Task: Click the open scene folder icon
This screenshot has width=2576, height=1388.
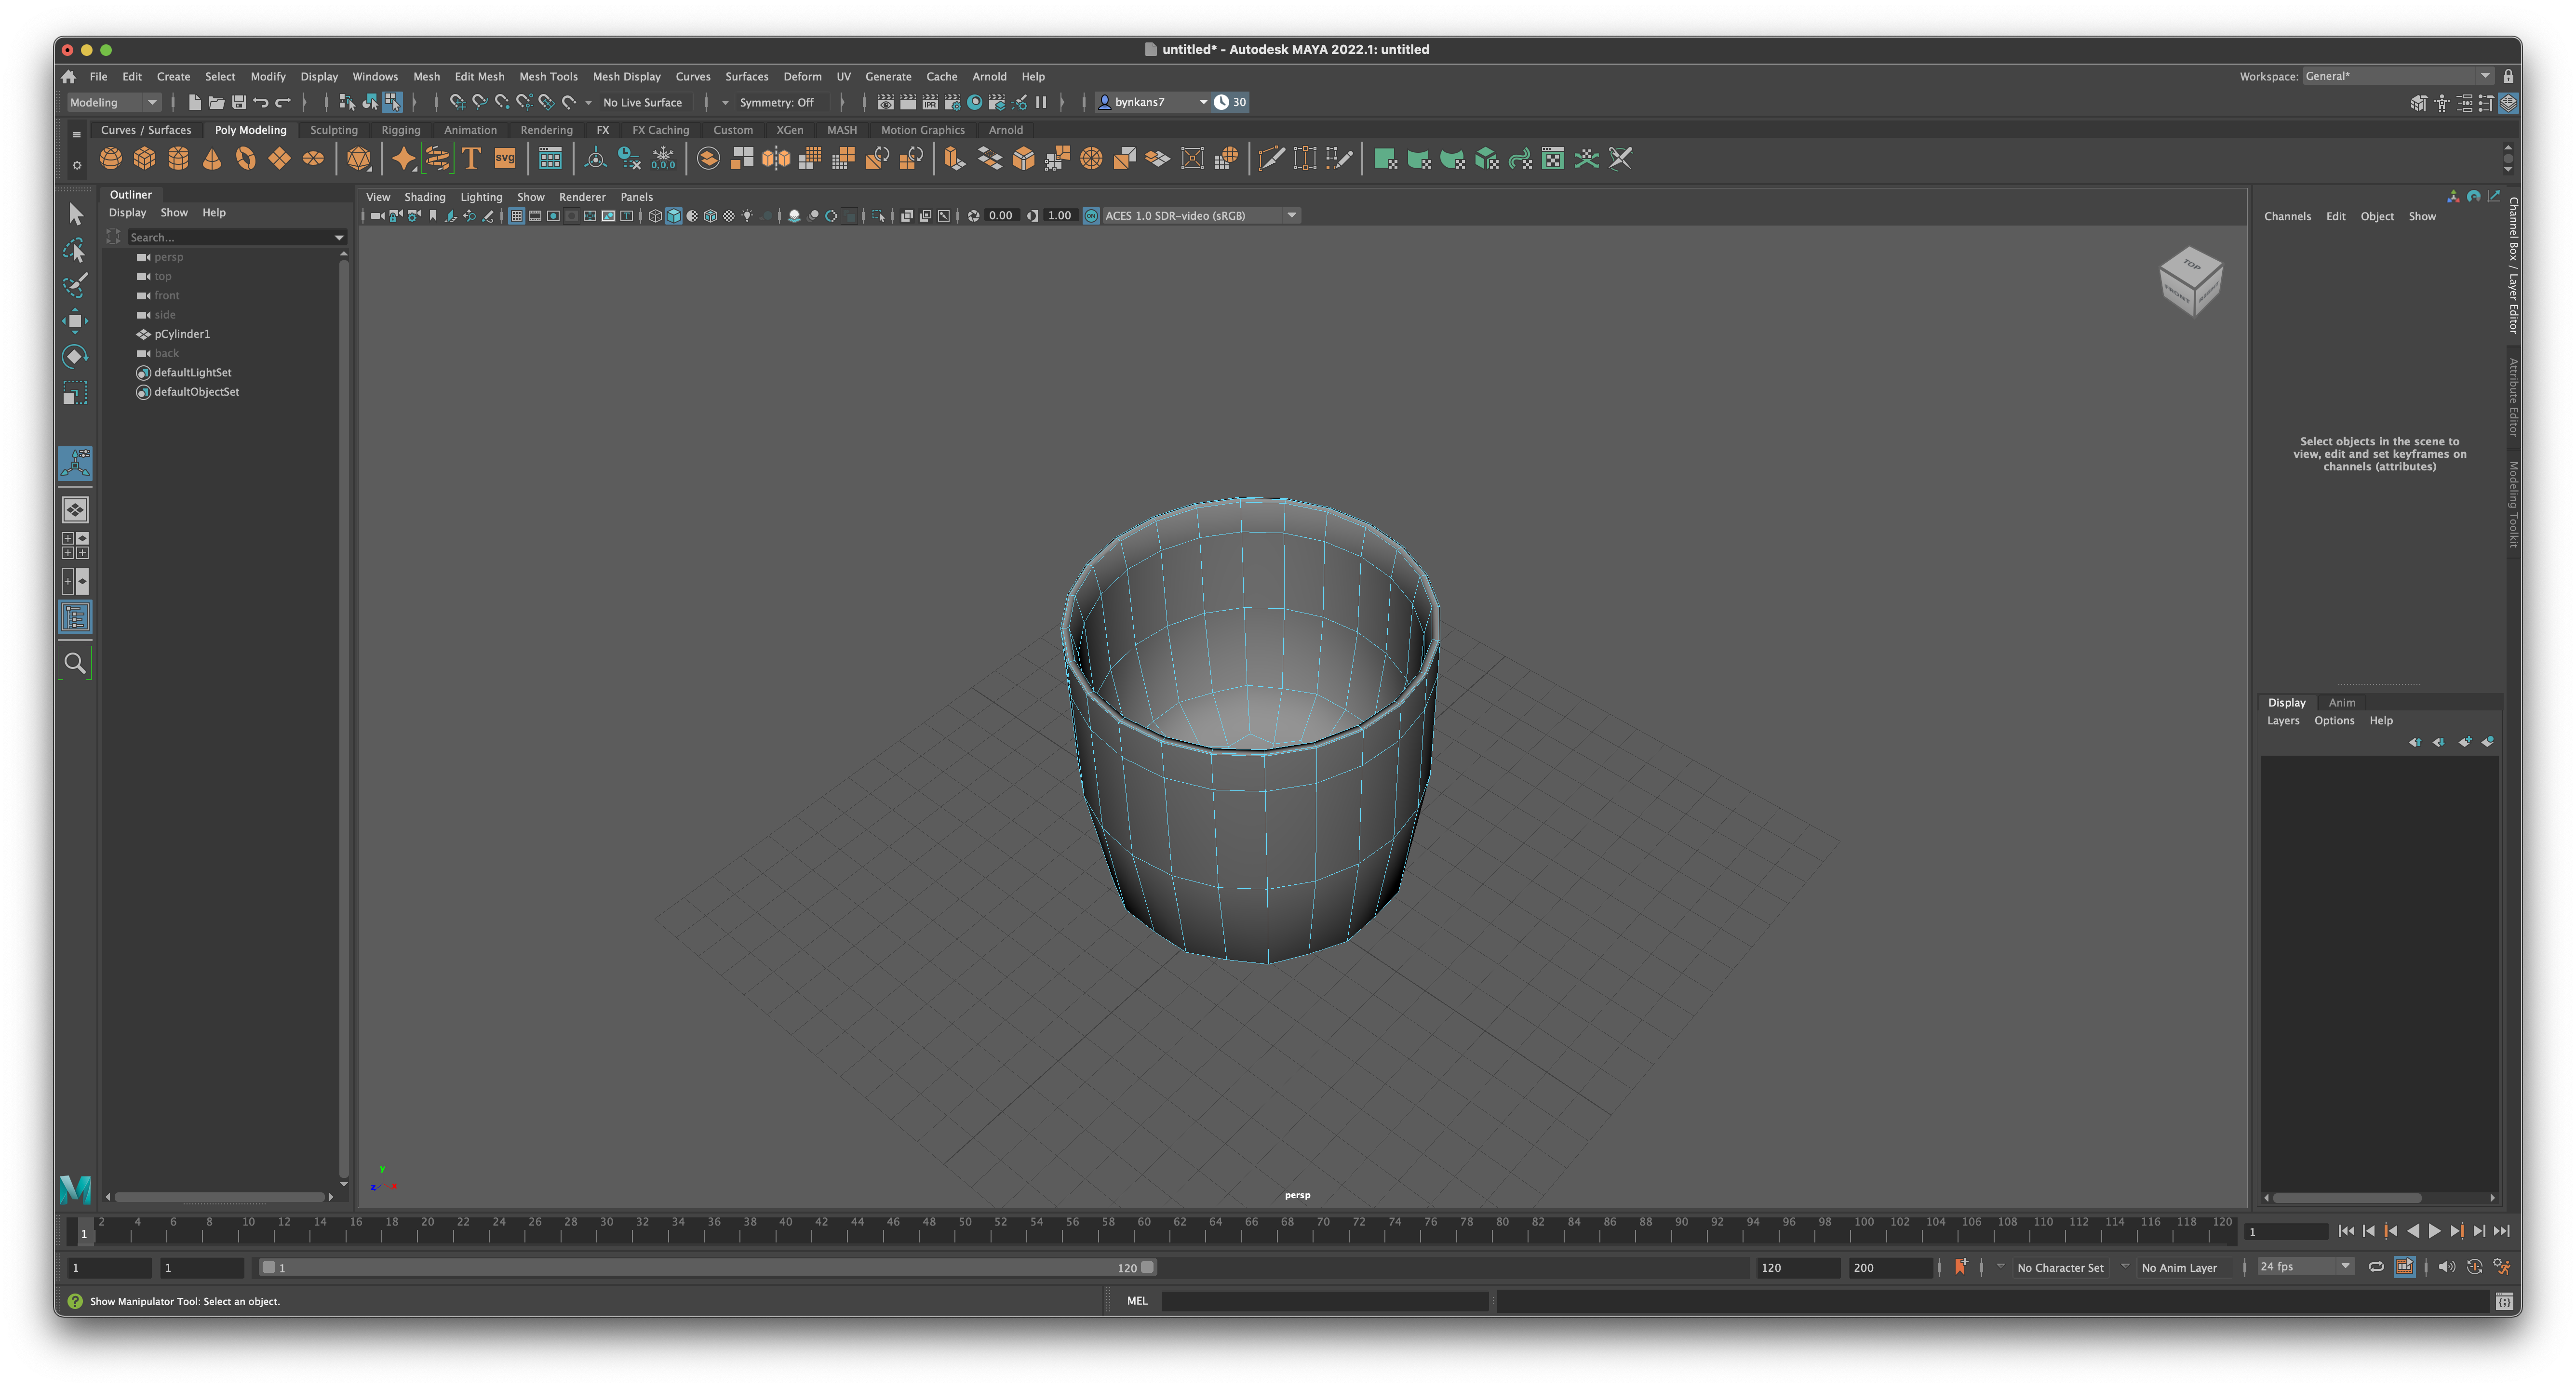Action: point(216,102)
